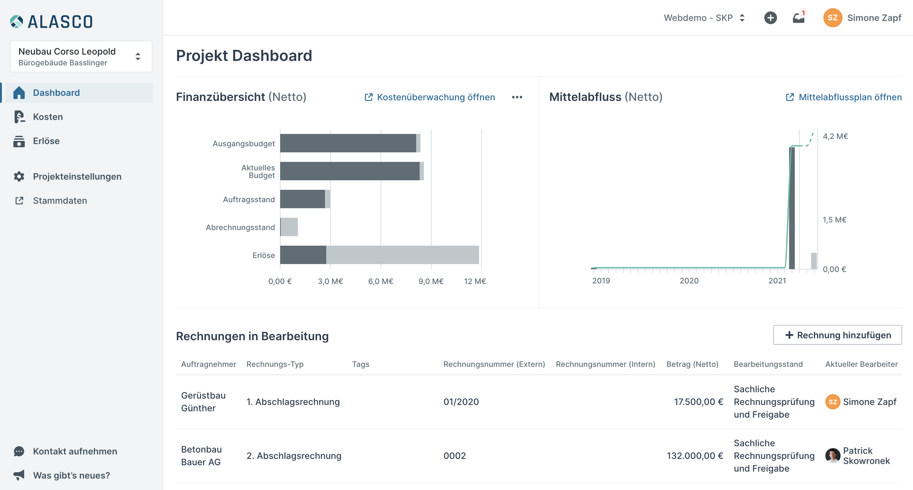The image size is (913, 490).
Task: Click the Erlöse bar in the chart
Action: tap(379, 255)
